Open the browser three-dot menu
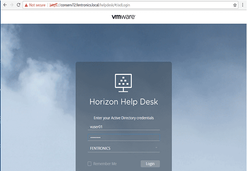The height and width of the screenshot is (171, 247). point(242,5)
